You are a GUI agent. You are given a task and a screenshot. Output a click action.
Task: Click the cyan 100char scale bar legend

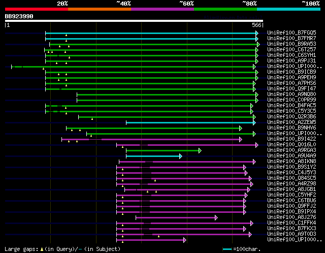227,249
